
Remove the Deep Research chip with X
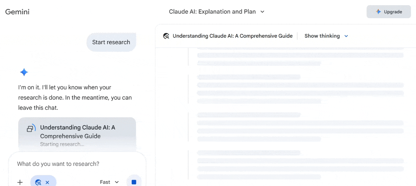point(47,182)
